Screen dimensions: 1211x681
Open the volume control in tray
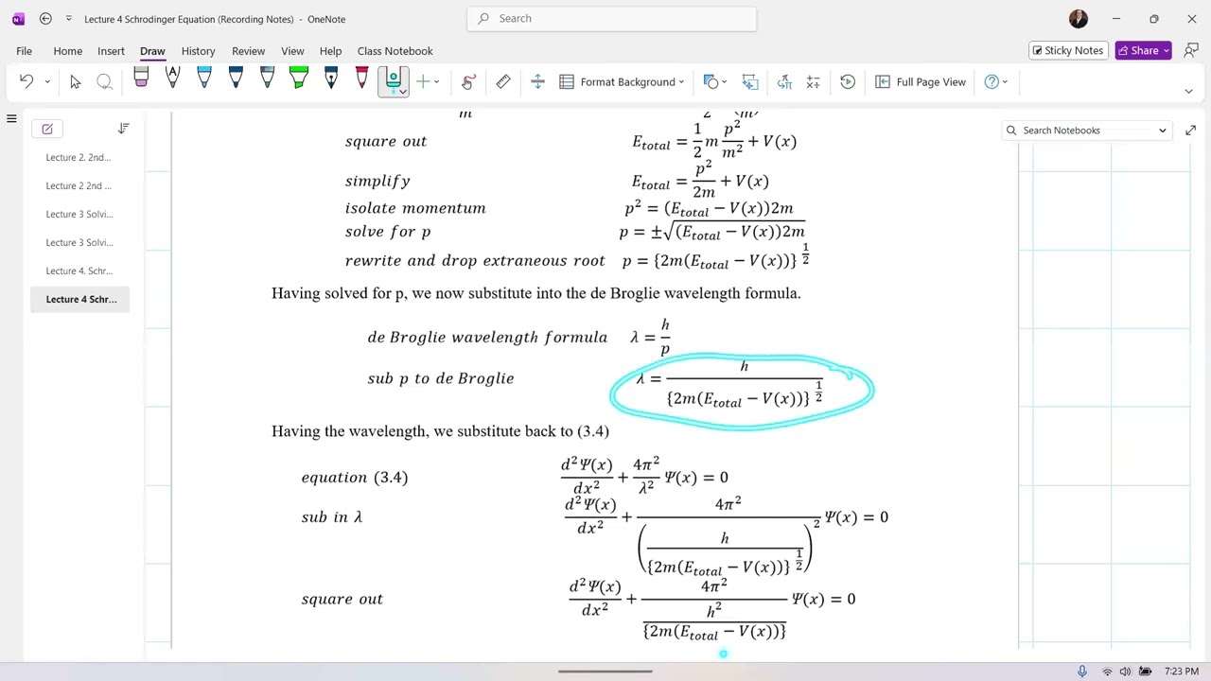click(x=1125, y=672)
